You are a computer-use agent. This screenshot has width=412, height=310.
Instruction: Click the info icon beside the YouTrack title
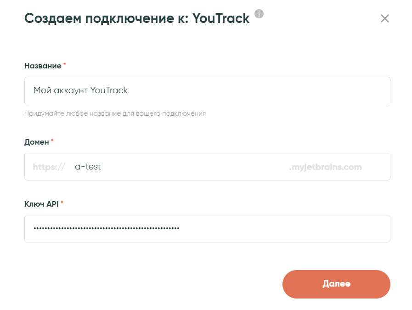coord(259,14)
